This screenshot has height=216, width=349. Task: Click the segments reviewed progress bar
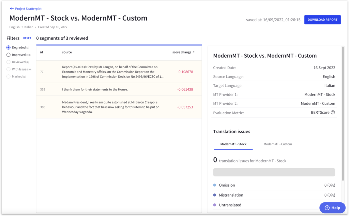[x=119, y=45]
